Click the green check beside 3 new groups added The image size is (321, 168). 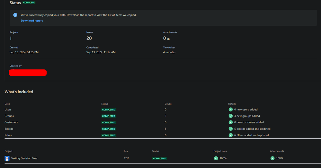pos(230,116)
